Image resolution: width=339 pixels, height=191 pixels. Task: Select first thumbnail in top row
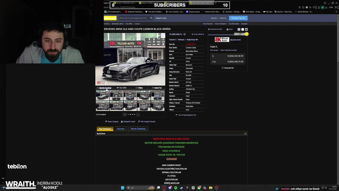(x=102, y=95)
